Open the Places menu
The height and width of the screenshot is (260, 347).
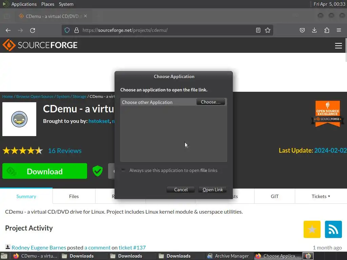pyautogui.click(x=48, y=4)
